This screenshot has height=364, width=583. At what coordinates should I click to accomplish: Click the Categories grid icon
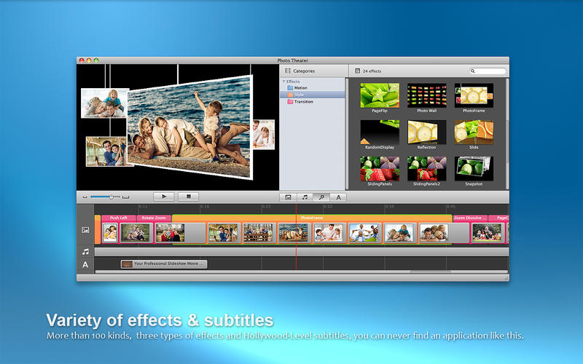coord(288,71)
